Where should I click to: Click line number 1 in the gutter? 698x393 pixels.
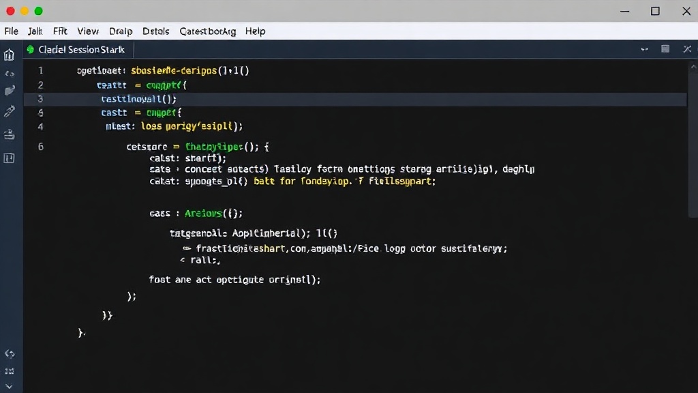pyautogui.click(x=40, y=70)
